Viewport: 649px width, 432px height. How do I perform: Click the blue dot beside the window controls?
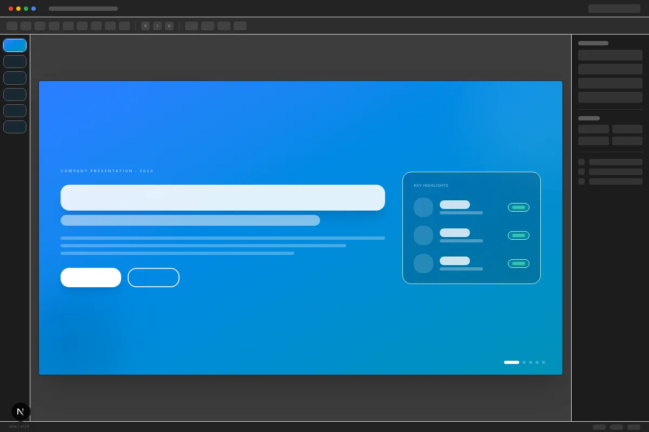pyautogui.click(x=34, y=9)
